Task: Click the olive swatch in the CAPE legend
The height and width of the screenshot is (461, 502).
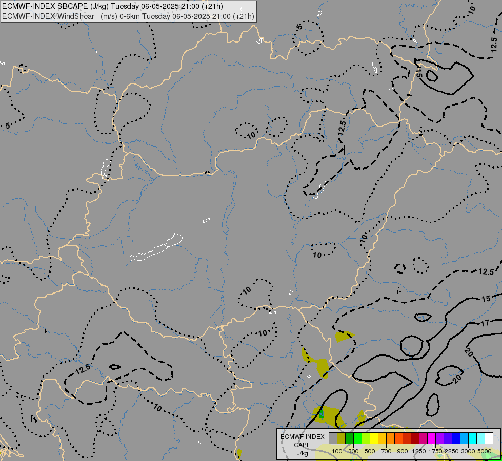Action: pos(341,438)
